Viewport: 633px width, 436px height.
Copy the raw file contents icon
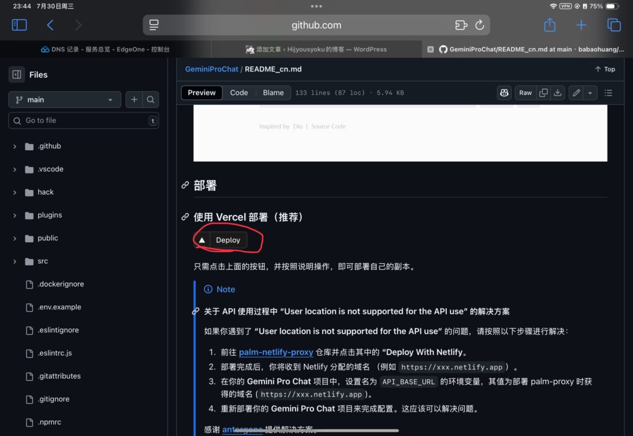point(543,93)
